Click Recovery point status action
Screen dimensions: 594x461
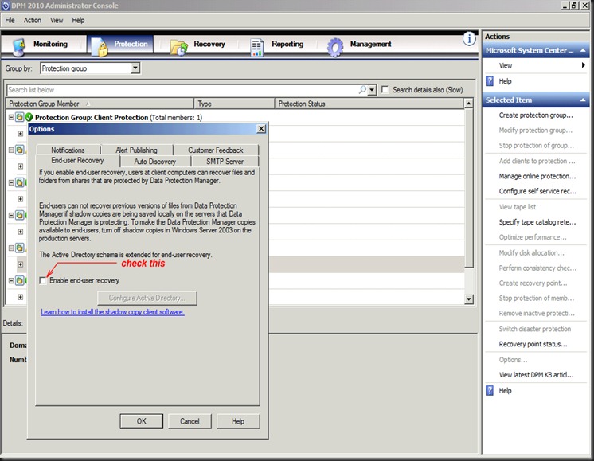pyautogui.click(x=533, y=344)
